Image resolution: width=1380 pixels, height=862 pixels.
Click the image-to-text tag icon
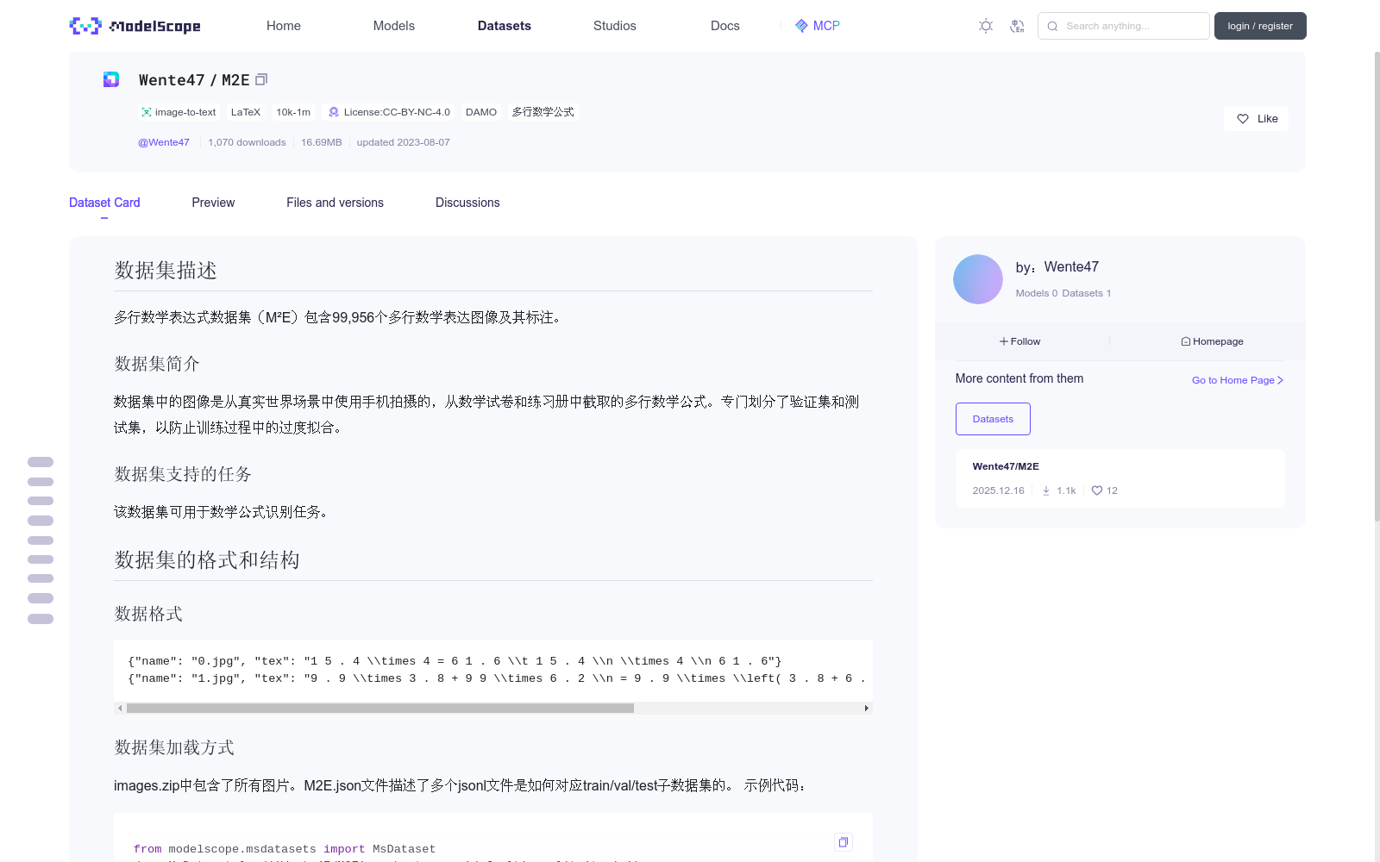tap(147, 112)
